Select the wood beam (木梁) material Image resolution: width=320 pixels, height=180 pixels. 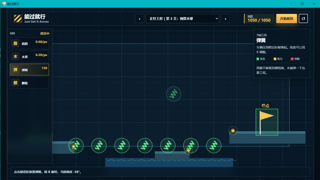[29, 57]
